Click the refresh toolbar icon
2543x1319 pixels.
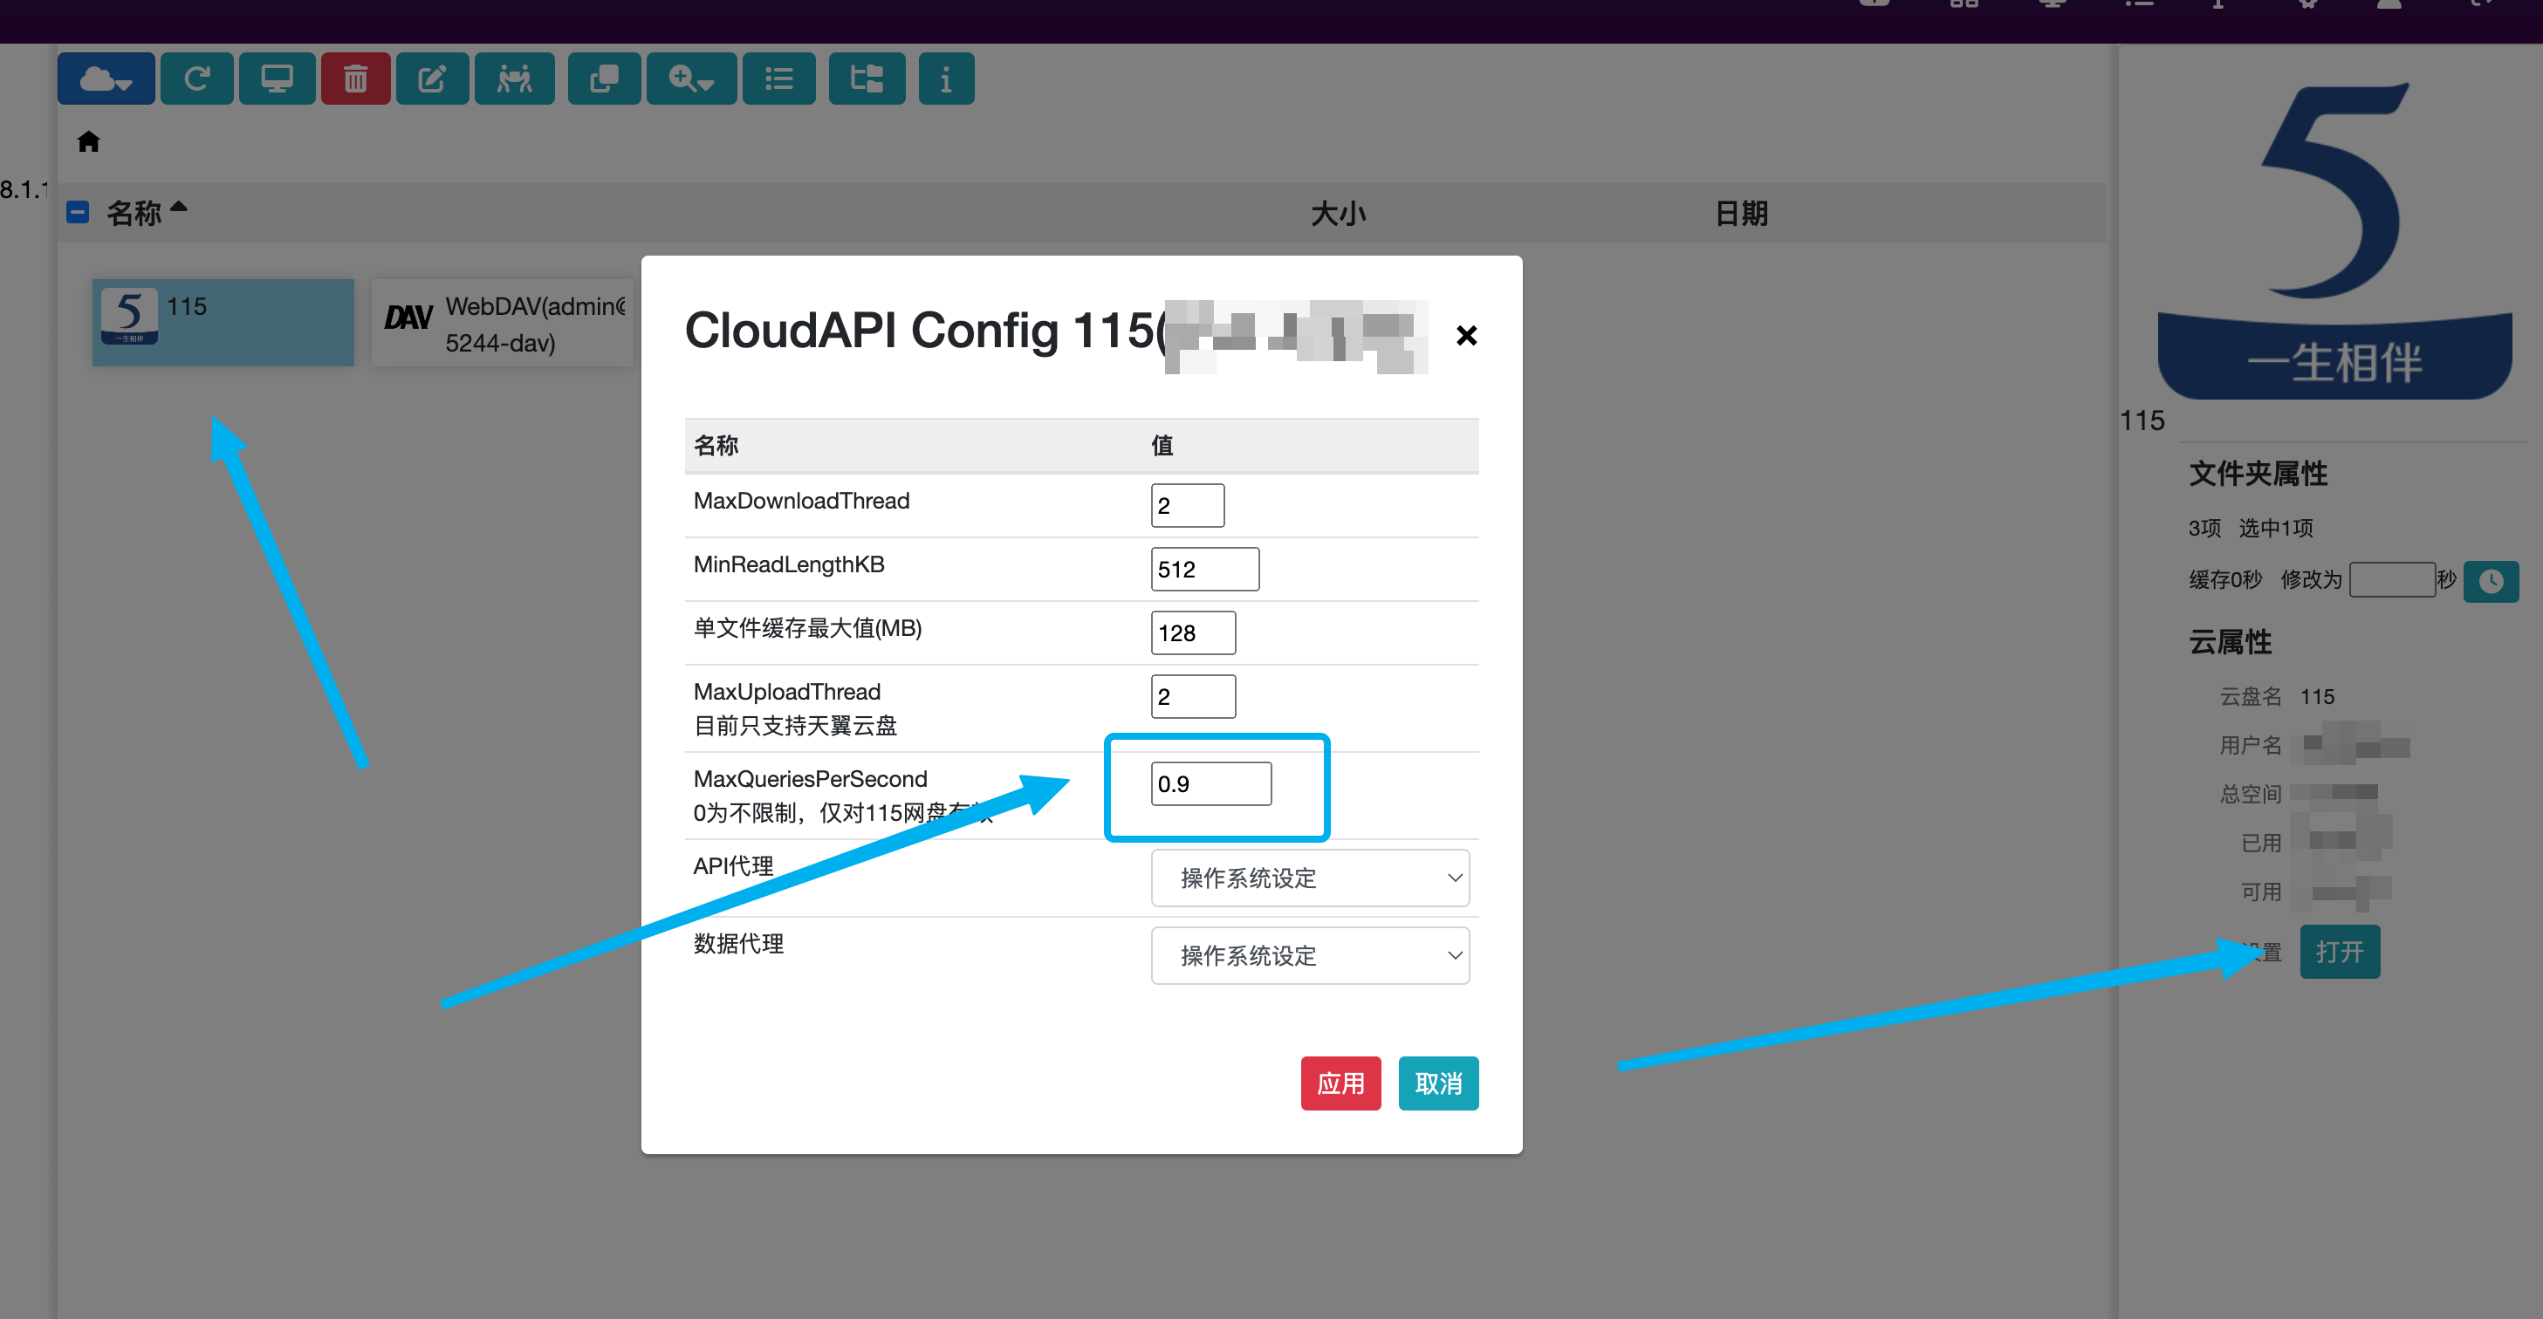tap(196, 78)
